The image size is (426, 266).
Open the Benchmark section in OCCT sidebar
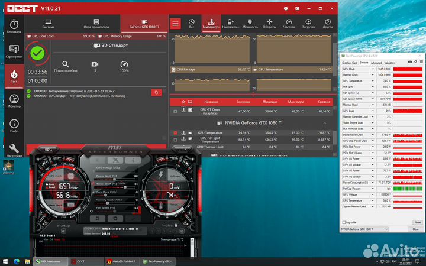coord(14,27)
